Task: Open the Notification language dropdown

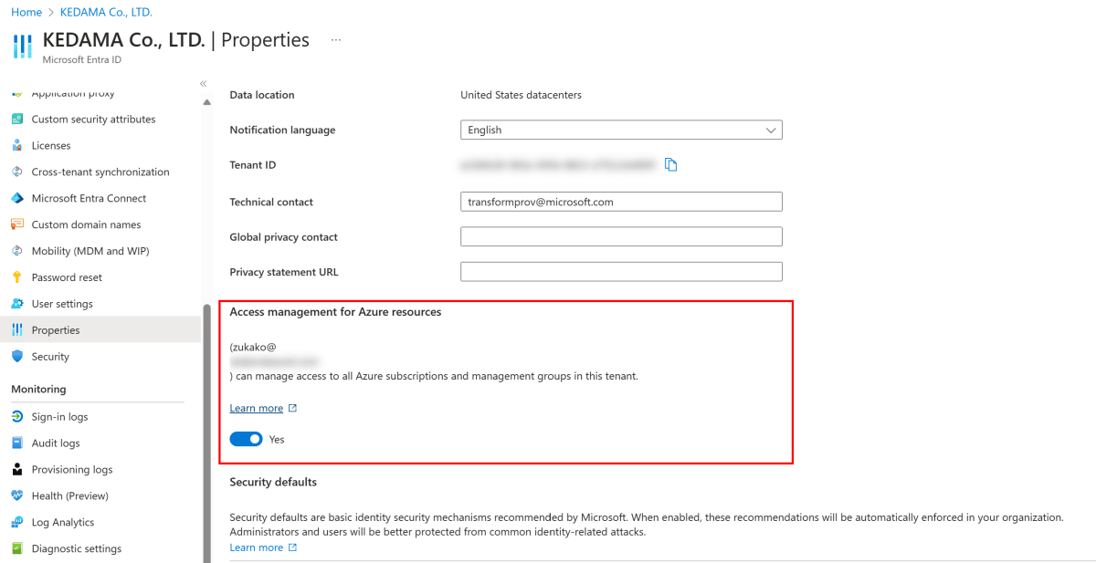Action: [621, 130]
